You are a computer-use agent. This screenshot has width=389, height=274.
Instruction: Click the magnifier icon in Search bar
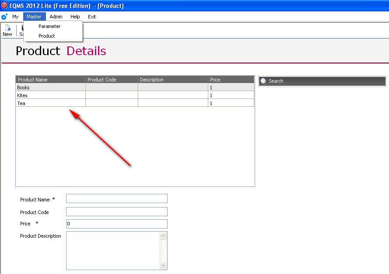coord(263,81)
